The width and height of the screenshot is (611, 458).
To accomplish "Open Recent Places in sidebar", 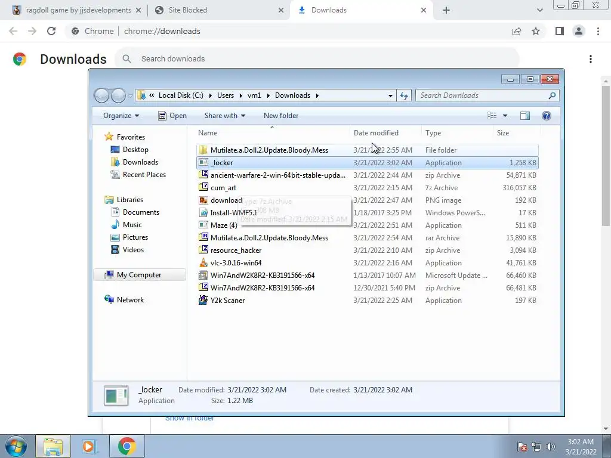I will [144, 175].
